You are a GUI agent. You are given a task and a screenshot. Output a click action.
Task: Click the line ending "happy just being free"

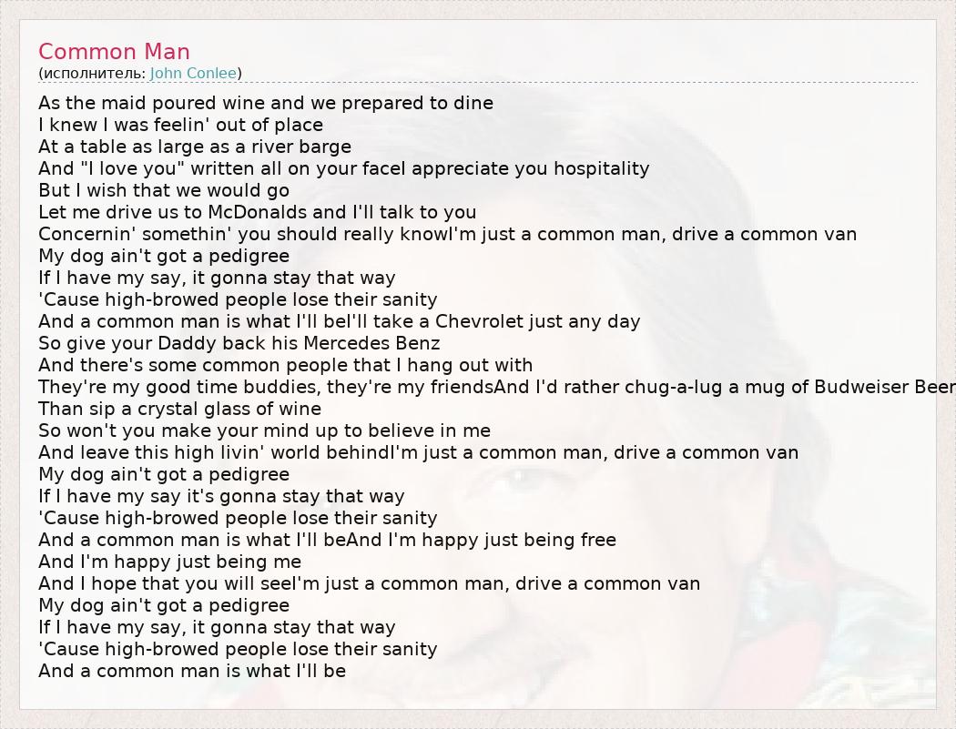(x=327, y=540)
